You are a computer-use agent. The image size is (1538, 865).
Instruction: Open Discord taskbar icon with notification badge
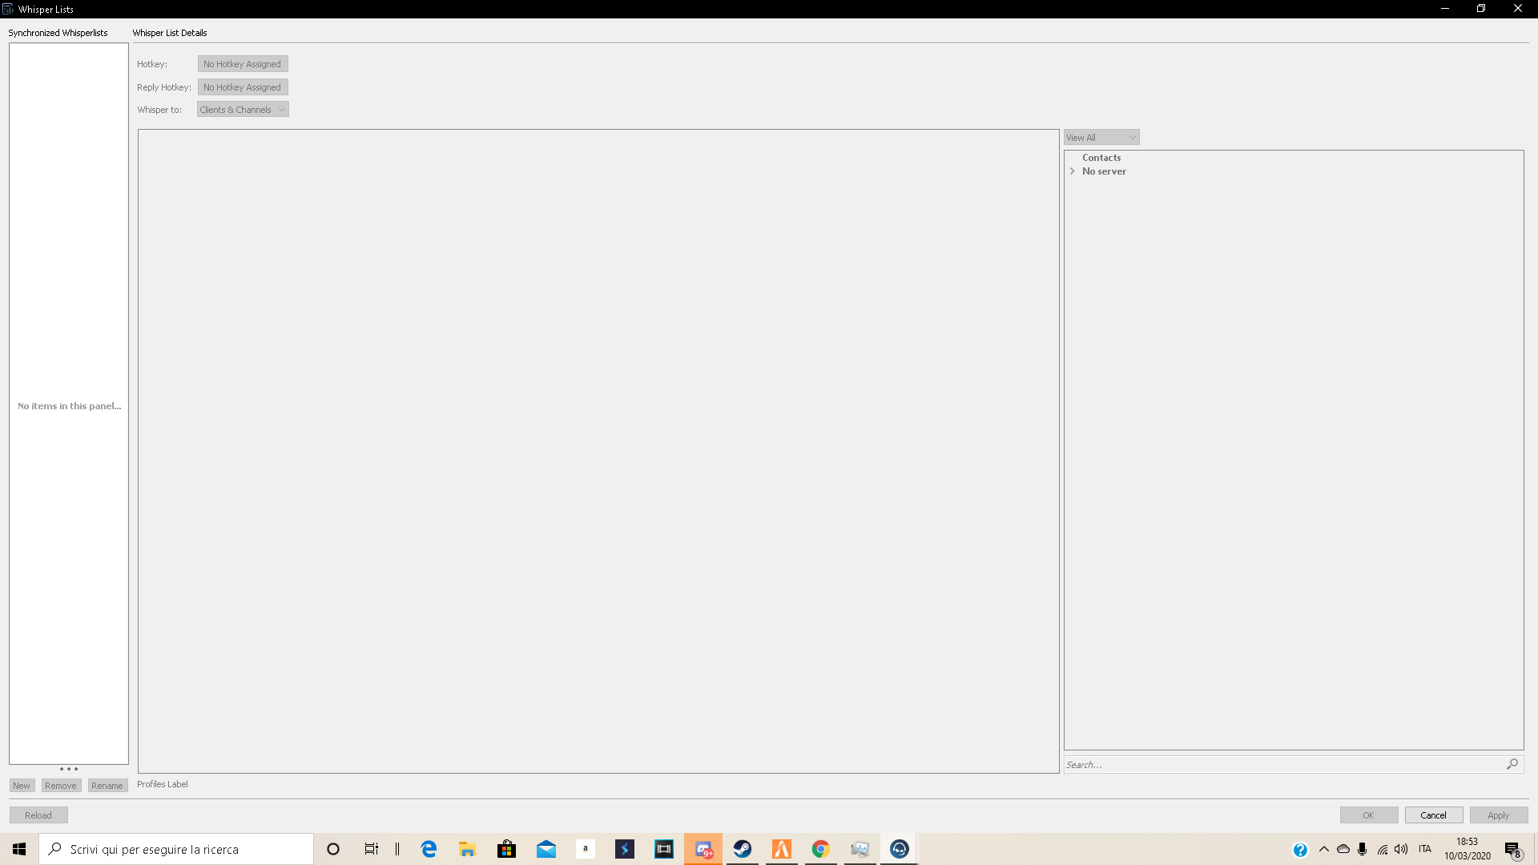click(703, 849)
